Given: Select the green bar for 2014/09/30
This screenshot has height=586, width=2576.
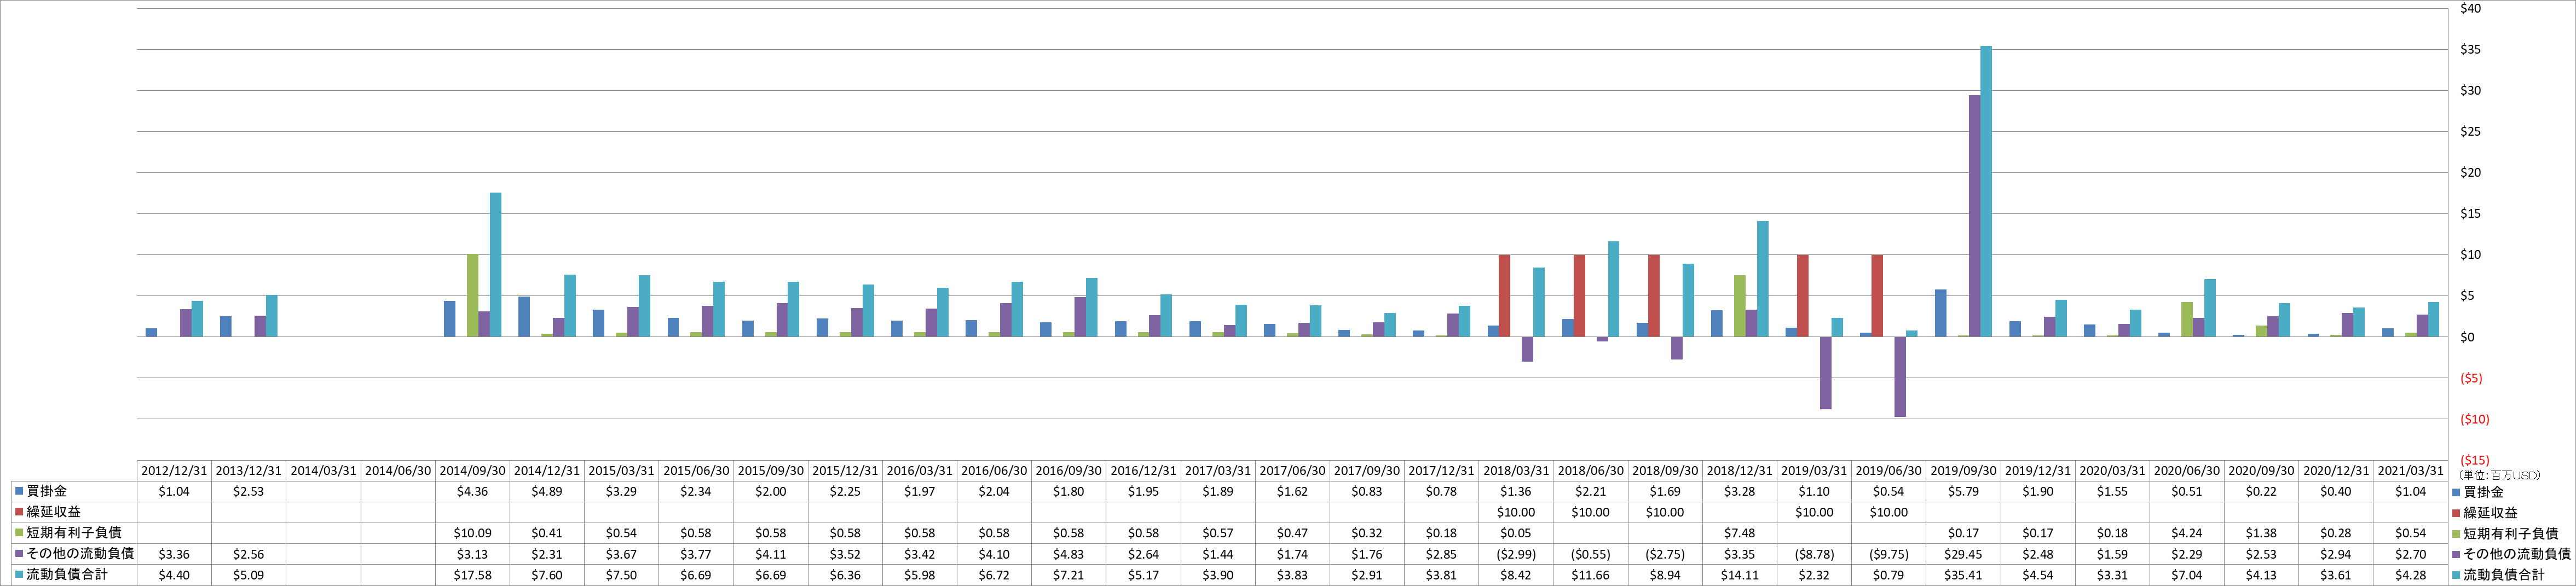Looking at the screenshot, I should [473, 295].
